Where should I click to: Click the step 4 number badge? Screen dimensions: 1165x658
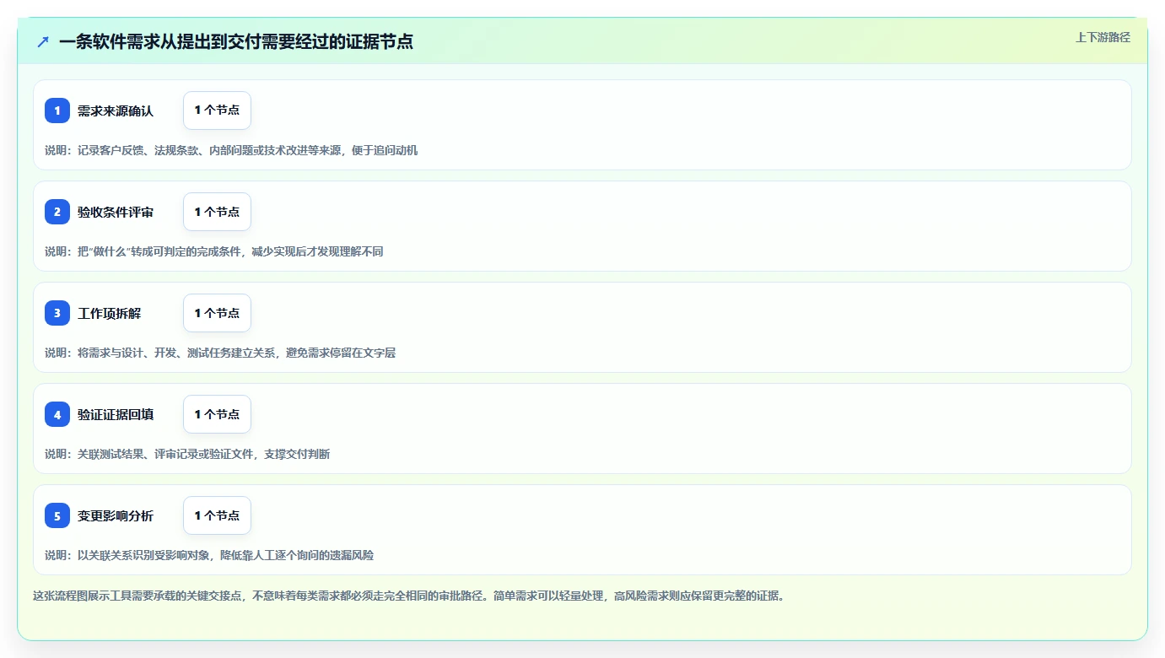(57, 414)
